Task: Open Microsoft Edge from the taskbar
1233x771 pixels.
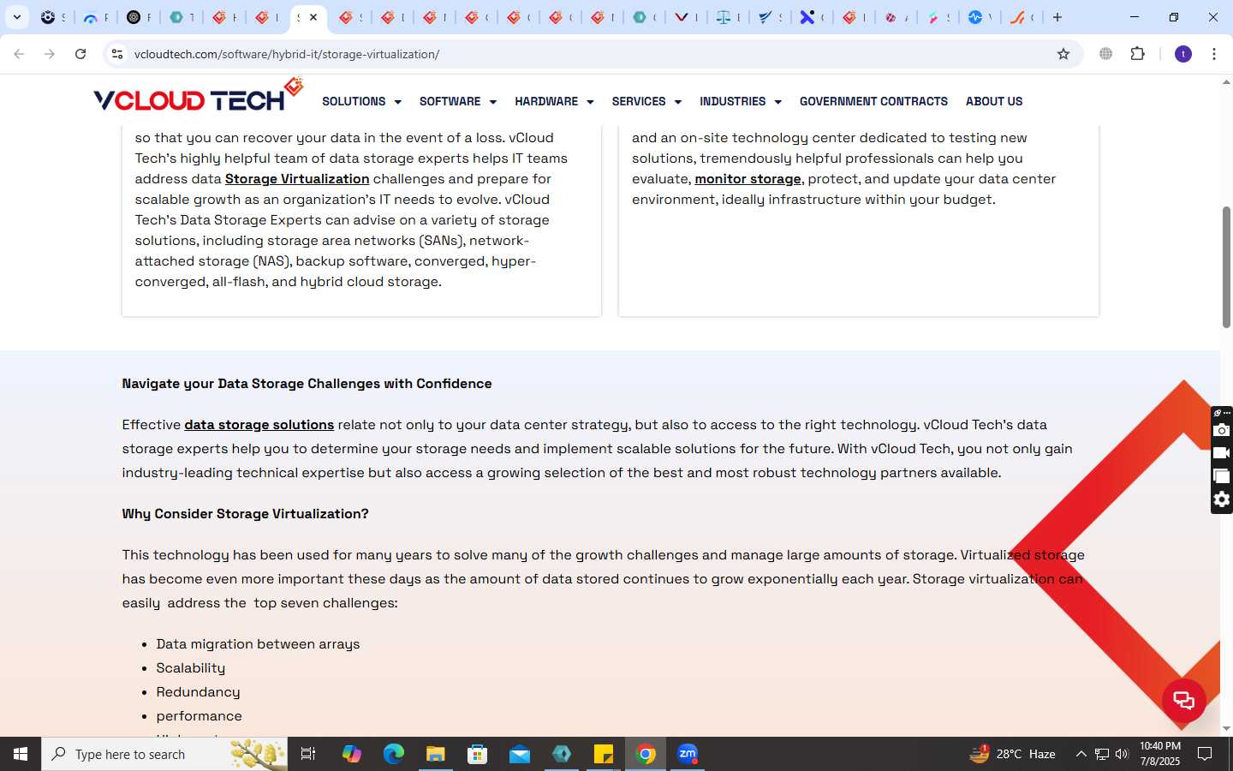Action: [x=393, y=754]
